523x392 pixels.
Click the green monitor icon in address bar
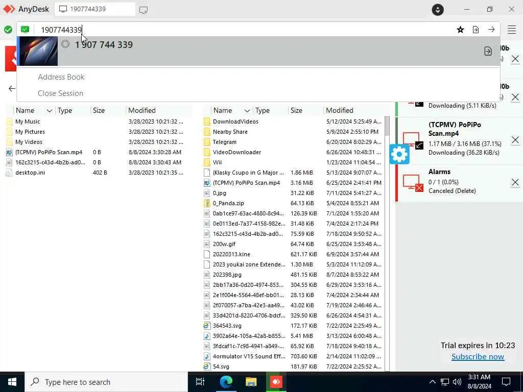[x=25, y=30]
